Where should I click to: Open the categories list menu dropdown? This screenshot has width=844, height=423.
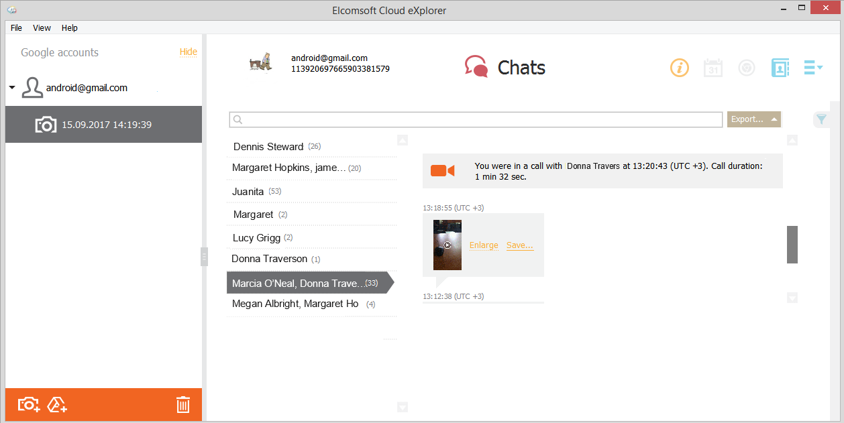812,68
